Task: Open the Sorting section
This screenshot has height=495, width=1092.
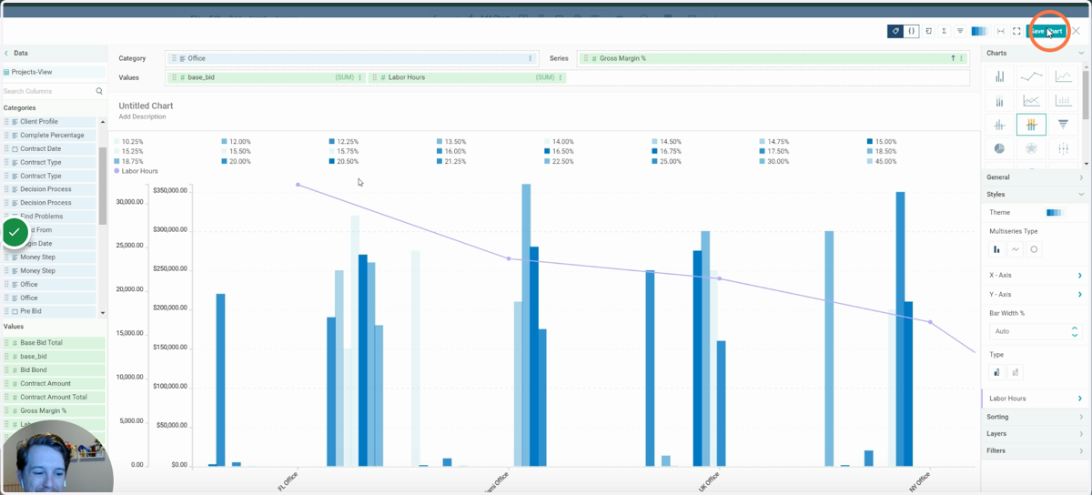Action: [x=1036, y=417]
